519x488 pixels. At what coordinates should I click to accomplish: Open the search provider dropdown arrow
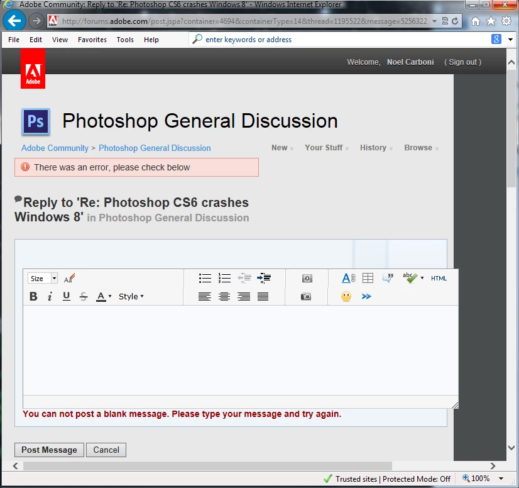pyautogui.click(x=510, y=40)
